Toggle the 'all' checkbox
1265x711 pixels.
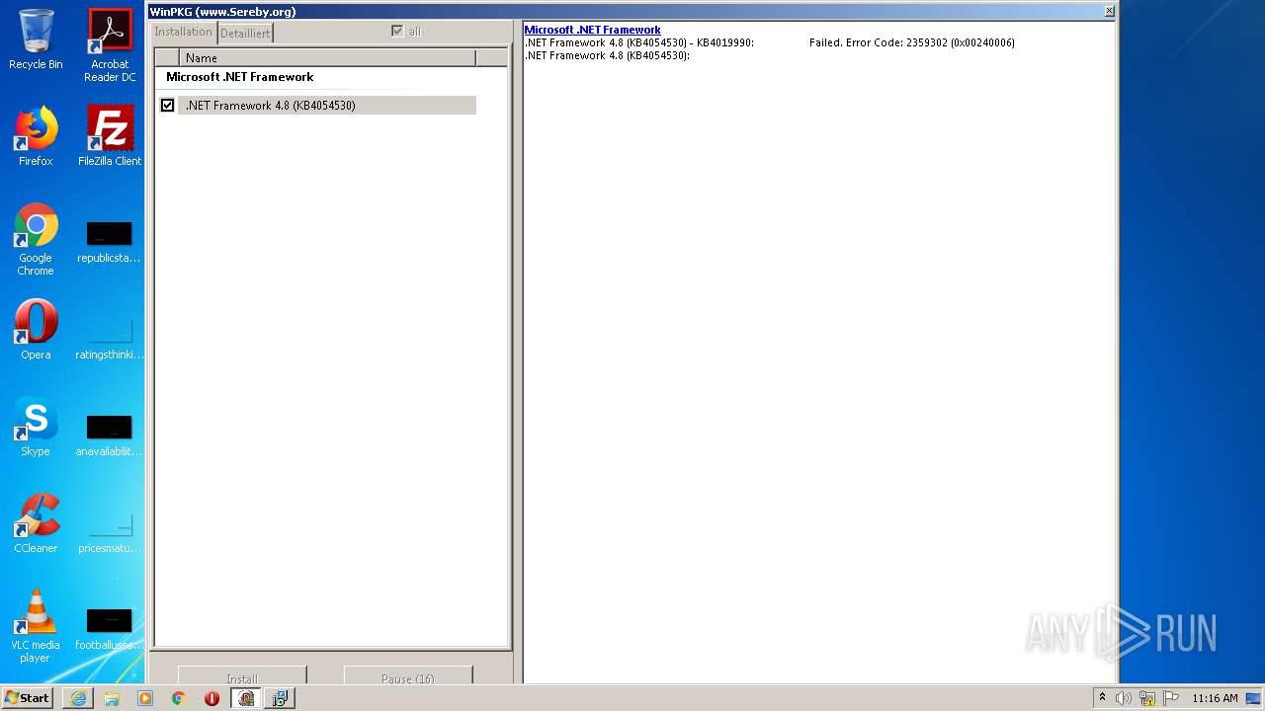pyautogui.click(x=397, y=32)
